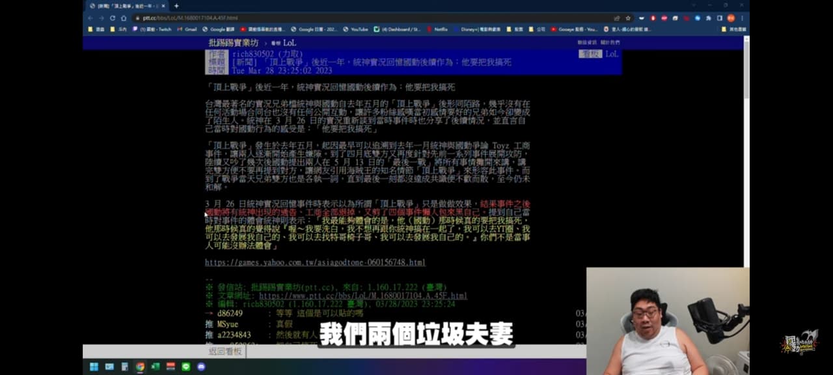The height and width of the screenshot is (375, 833).
Task: Click commenter d86249 username
Action: (x=229, y=313)
